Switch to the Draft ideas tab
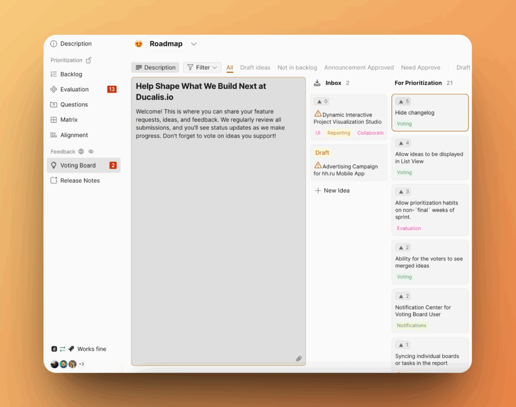Image resolution: width=516 pixels, height=407 pixels. [x=255, y=68]
